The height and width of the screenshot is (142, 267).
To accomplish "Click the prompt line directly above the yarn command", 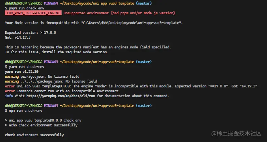I will tap(78, 62).
